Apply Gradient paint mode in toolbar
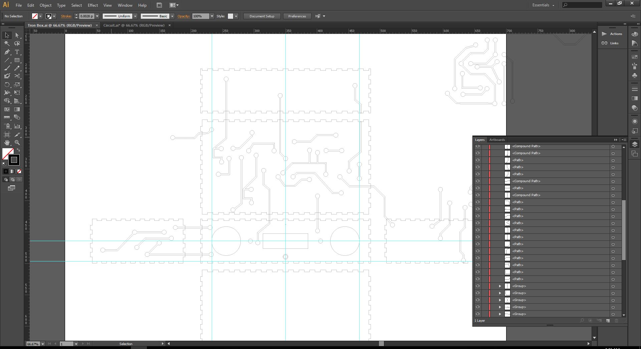The image size is (641, 349). point(12,171)
